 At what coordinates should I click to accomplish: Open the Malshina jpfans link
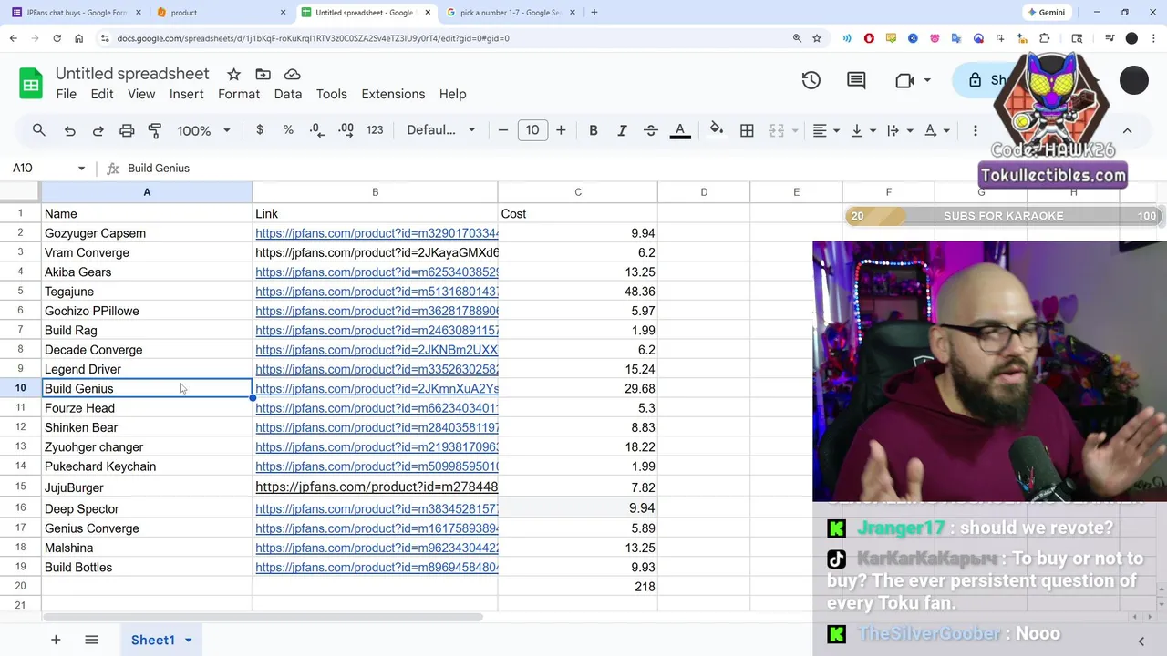pos(377,548)
